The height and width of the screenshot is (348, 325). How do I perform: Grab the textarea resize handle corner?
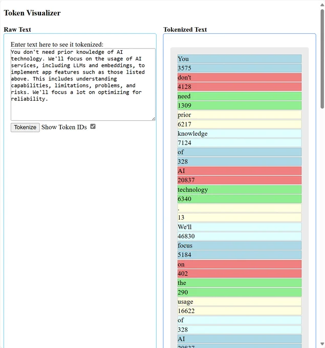click(154, 119)
